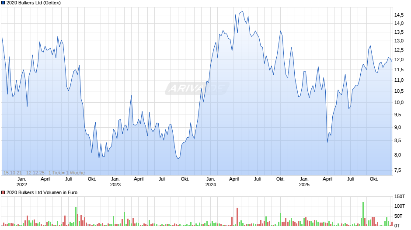Click the 13,5 price axis label
Viewport: 411px width, 230px height.
point(399,32)
